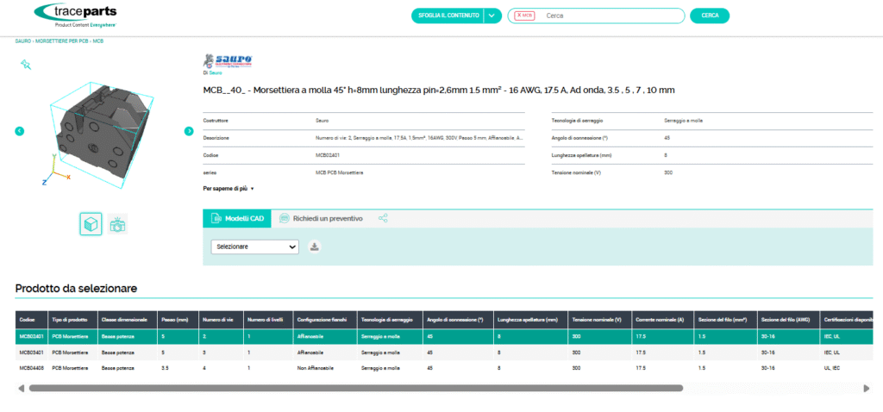The height and width of the screenshot is (412, 883).
Task: Click the CAD download icon
Action: 315,247
